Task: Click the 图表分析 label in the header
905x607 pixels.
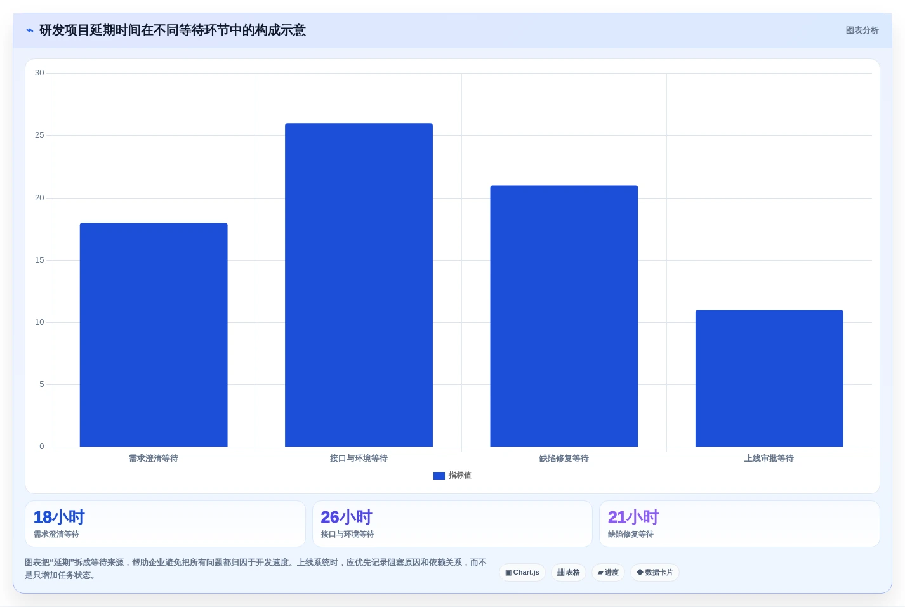Action: [862, 30]
